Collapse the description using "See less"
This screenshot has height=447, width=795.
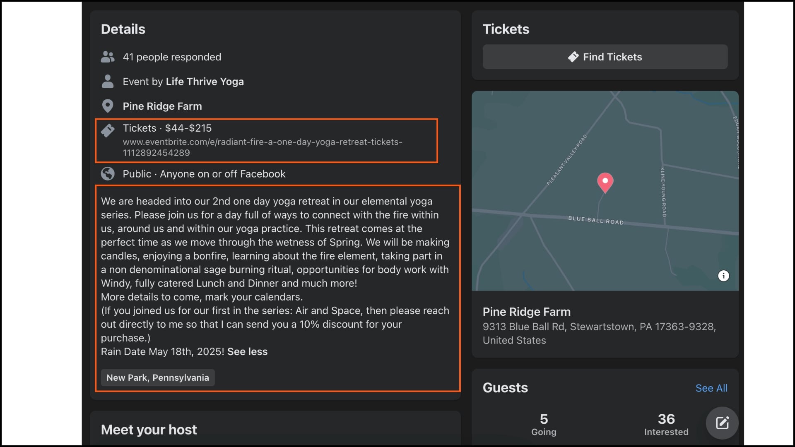(x=247, y=351)
